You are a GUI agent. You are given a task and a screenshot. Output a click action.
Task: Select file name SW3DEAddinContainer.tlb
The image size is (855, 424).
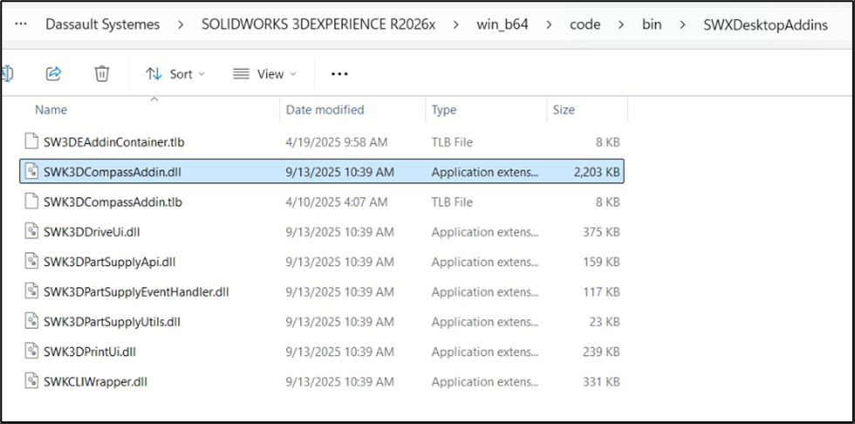(x=114, y=142)
